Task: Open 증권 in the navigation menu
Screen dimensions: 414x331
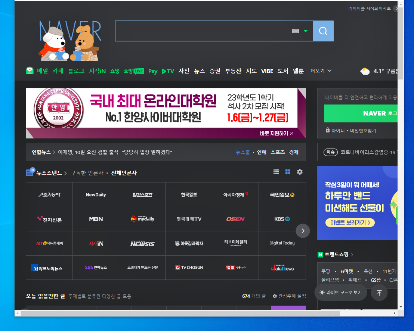Action: tap(215, 71)
